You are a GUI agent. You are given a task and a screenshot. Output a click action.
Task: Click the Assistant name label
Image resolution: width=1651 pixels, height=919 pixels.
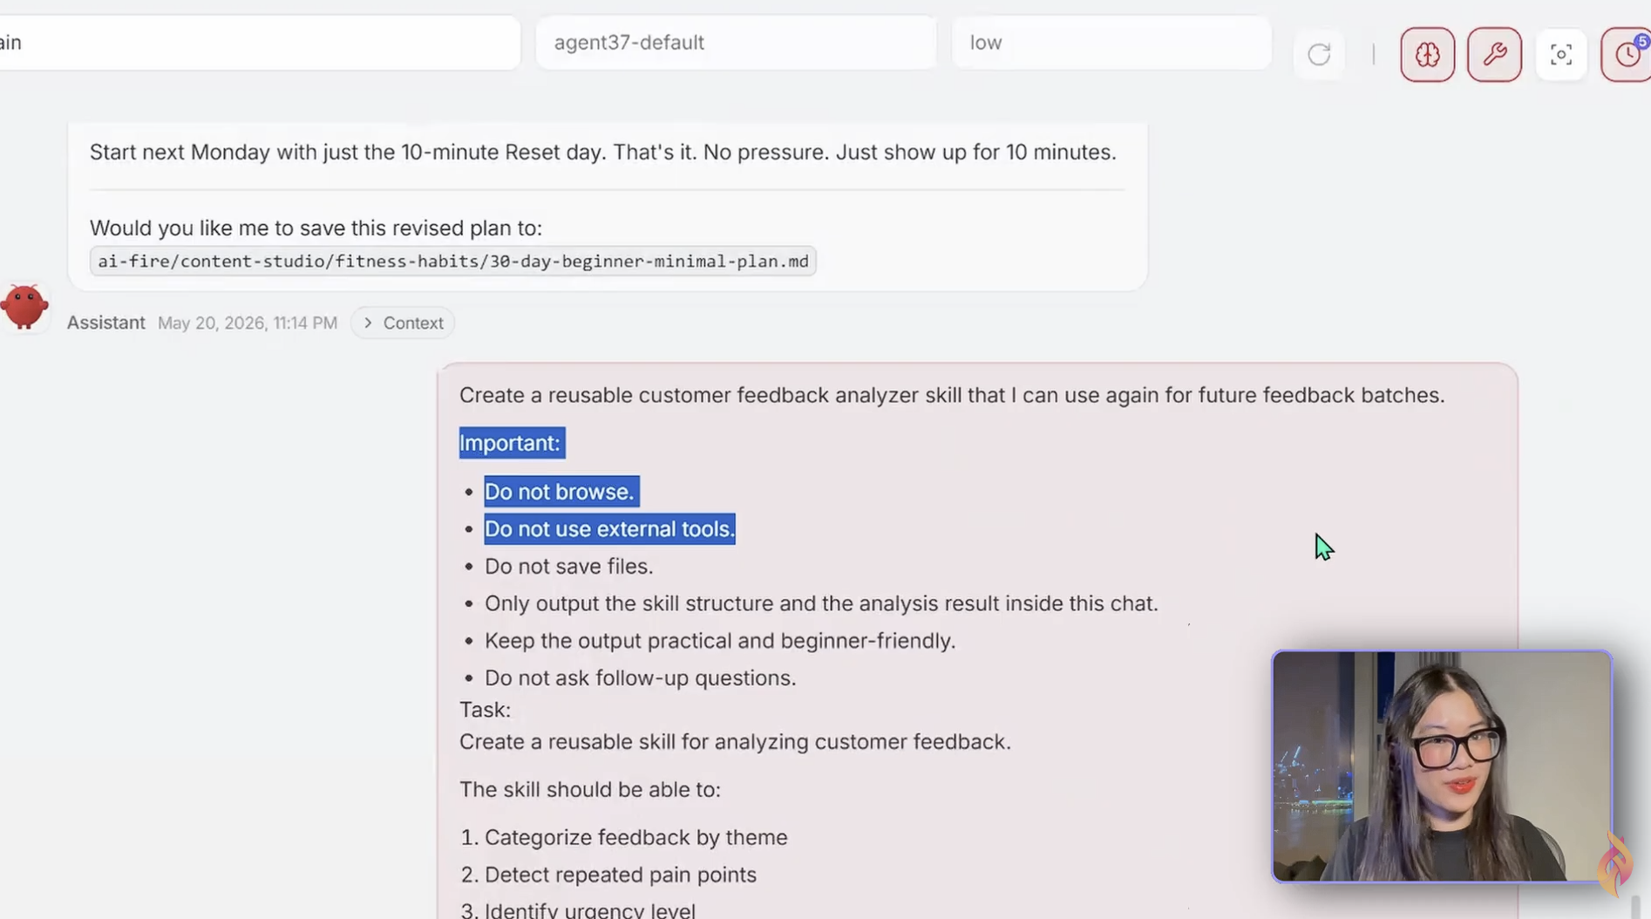pos(106,323)
